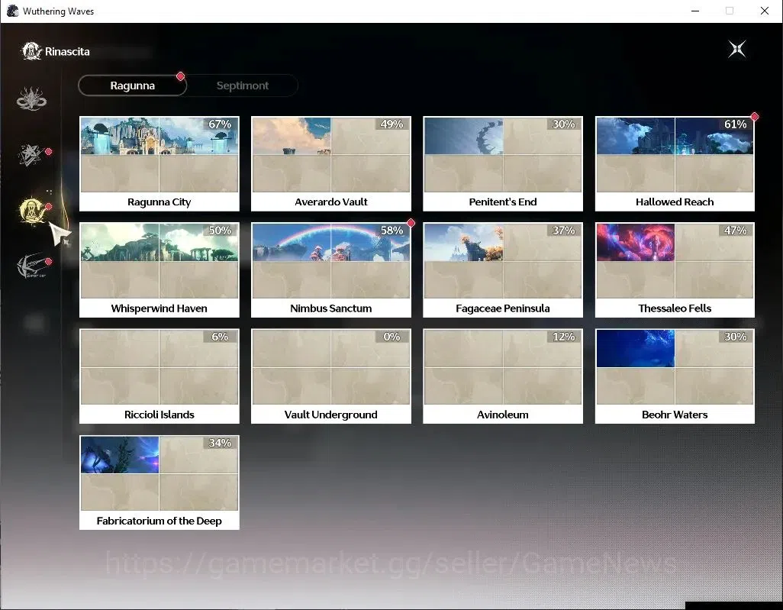Click the 49% progress on Averardo Vault
The image size is (783, 610).
tap(392, 124)
